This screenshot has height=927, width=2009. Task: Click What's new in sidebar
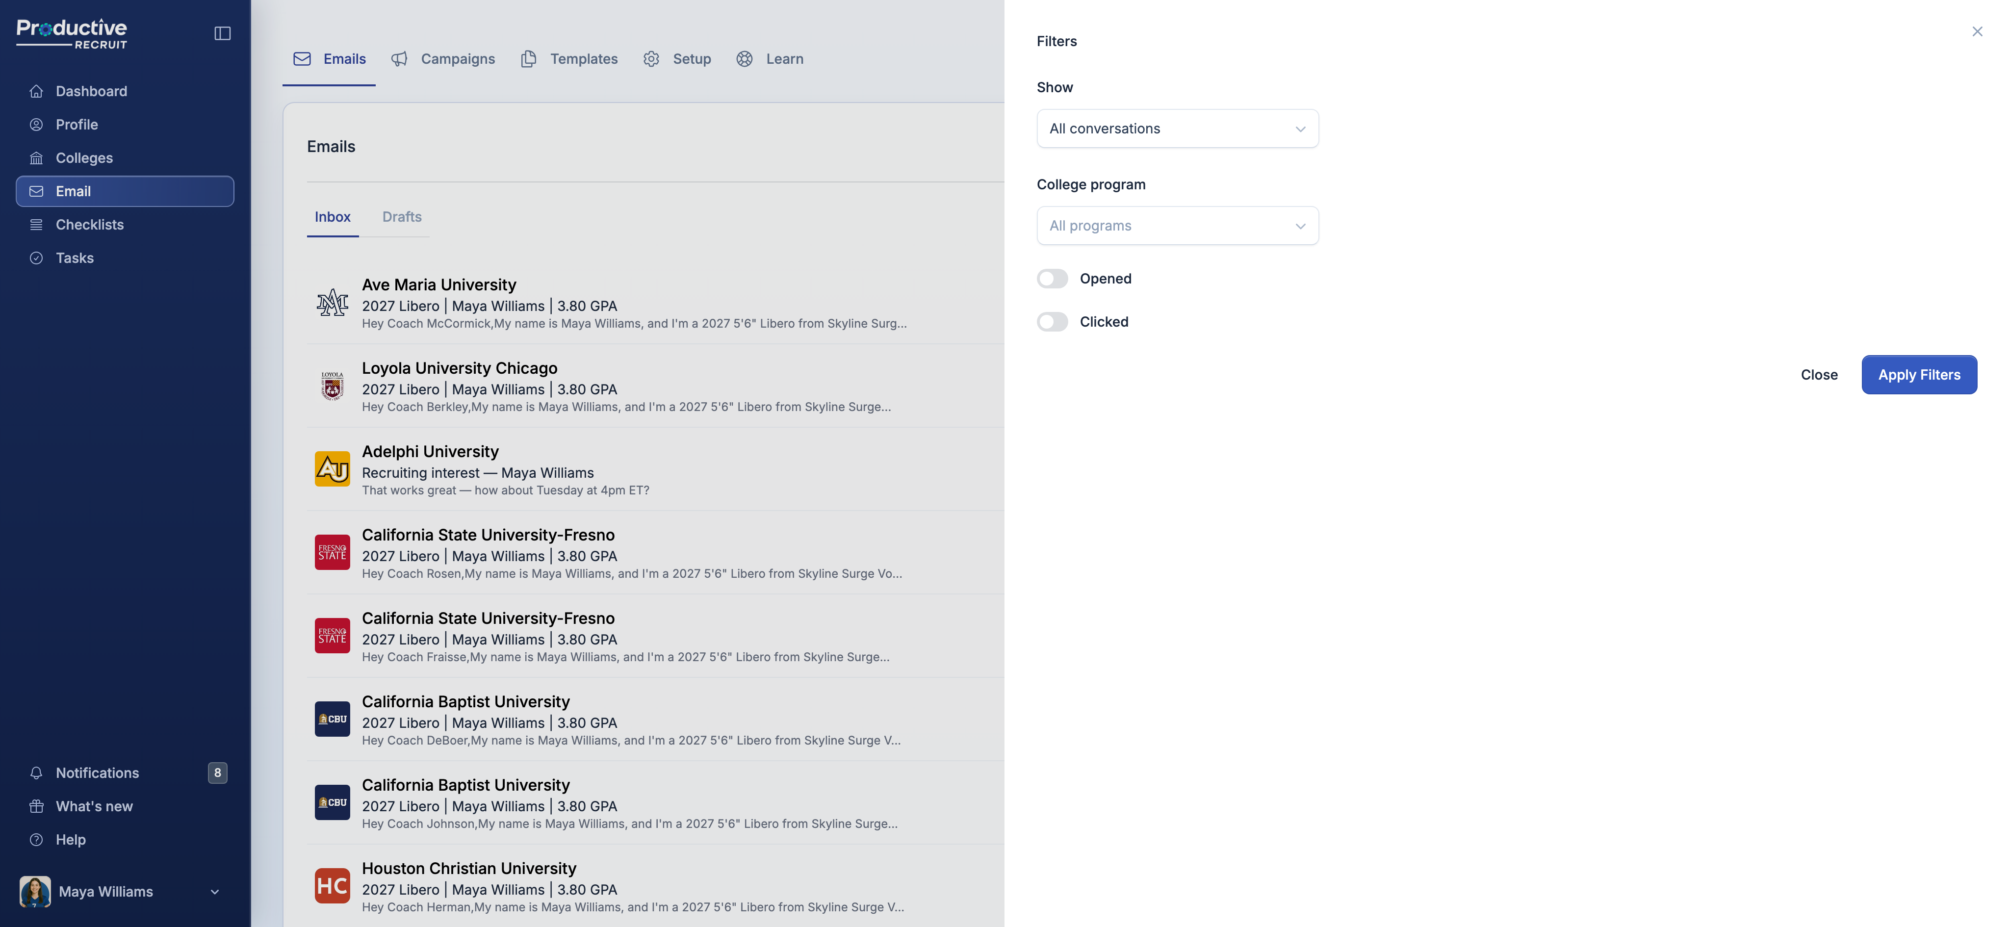125,806
